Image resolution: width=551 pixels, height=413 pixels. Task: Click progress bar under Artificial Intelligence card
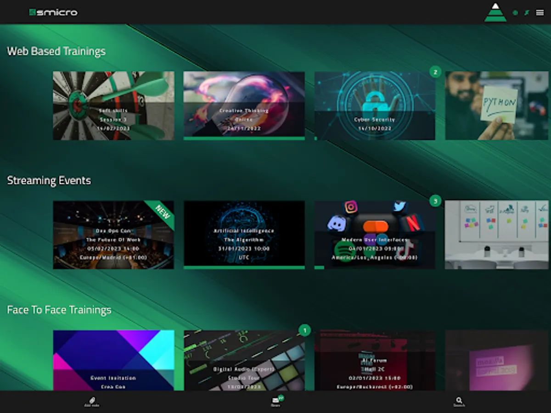coord(244,268)
